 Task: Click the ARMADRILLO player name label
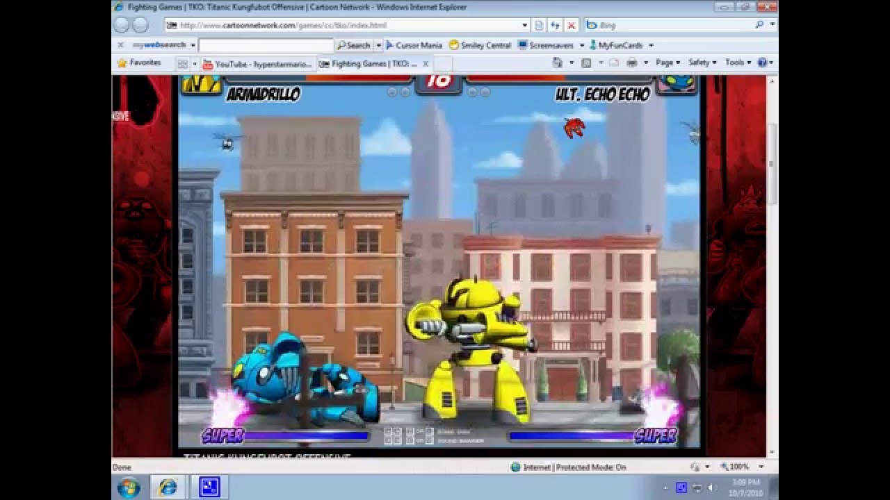[264, 94]
